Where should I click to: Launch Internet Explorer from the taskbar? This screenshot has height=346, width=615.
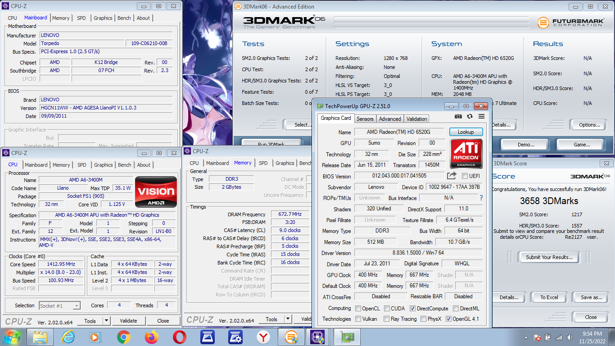(68, 337)
